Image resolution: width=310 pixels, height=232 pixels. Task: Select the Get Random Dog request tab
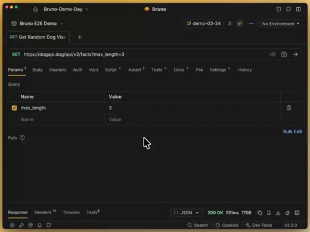[38, 37]
